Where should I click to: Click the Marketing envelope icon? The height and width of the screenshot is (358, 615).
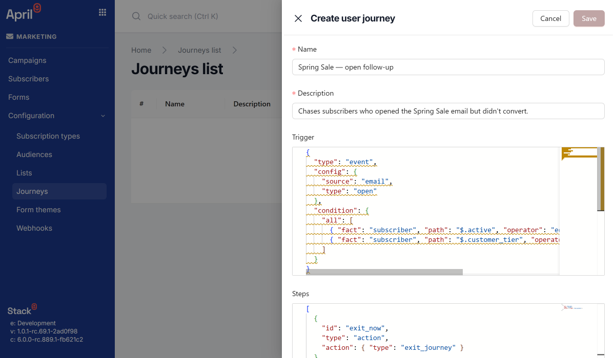10,36
